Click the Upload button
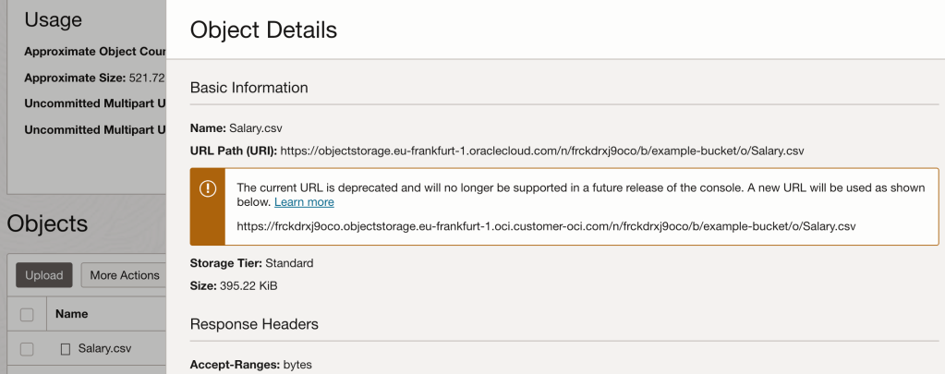 (43, 275)
